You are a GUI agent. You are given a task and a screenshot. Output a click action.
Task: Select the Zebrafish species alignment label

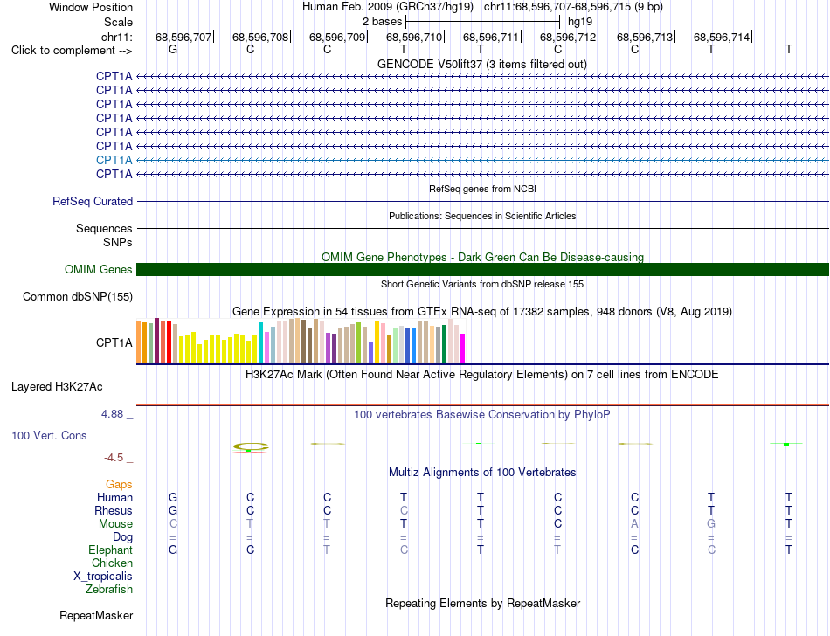[109, 589]
